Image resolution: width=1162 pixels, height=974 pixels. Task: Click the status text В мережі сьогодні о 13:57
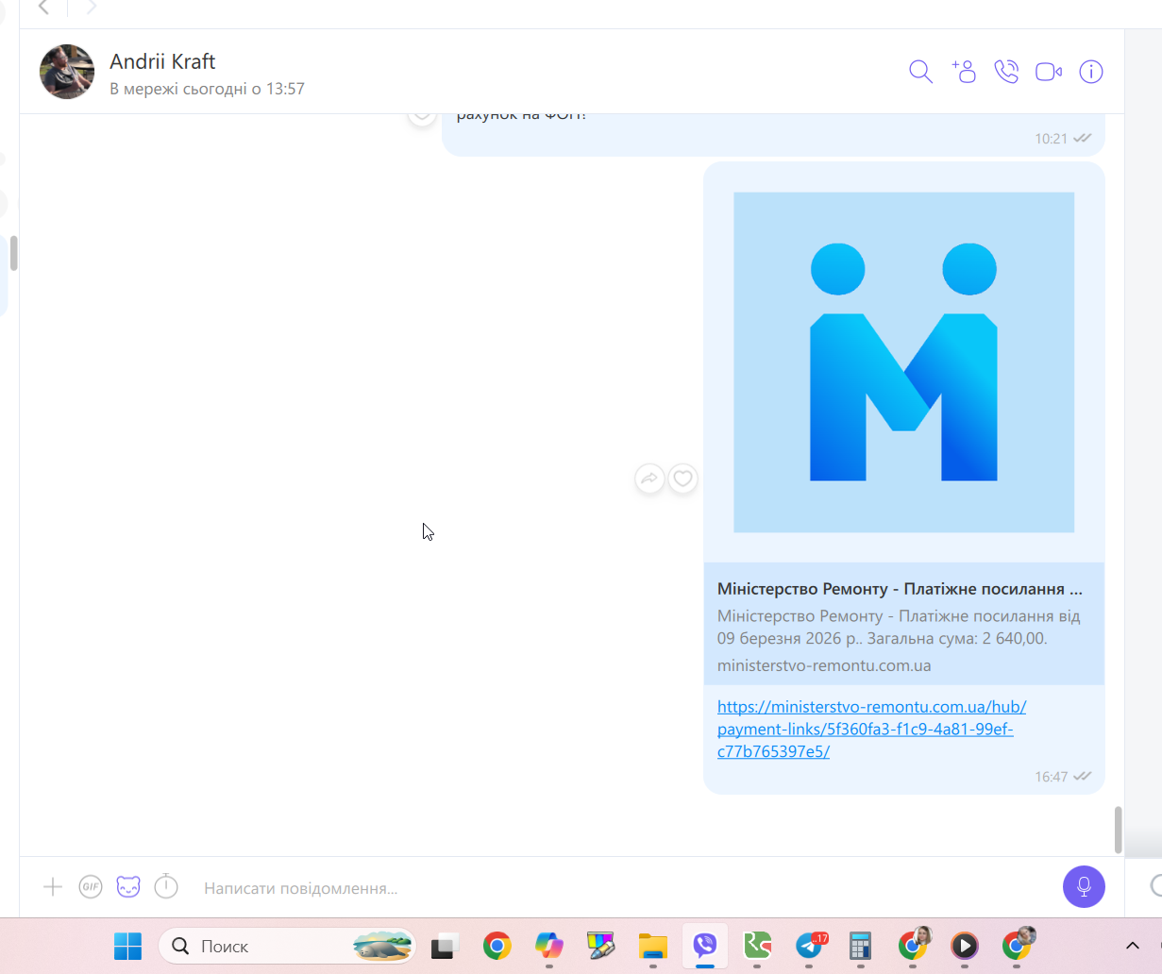(207, 89)
